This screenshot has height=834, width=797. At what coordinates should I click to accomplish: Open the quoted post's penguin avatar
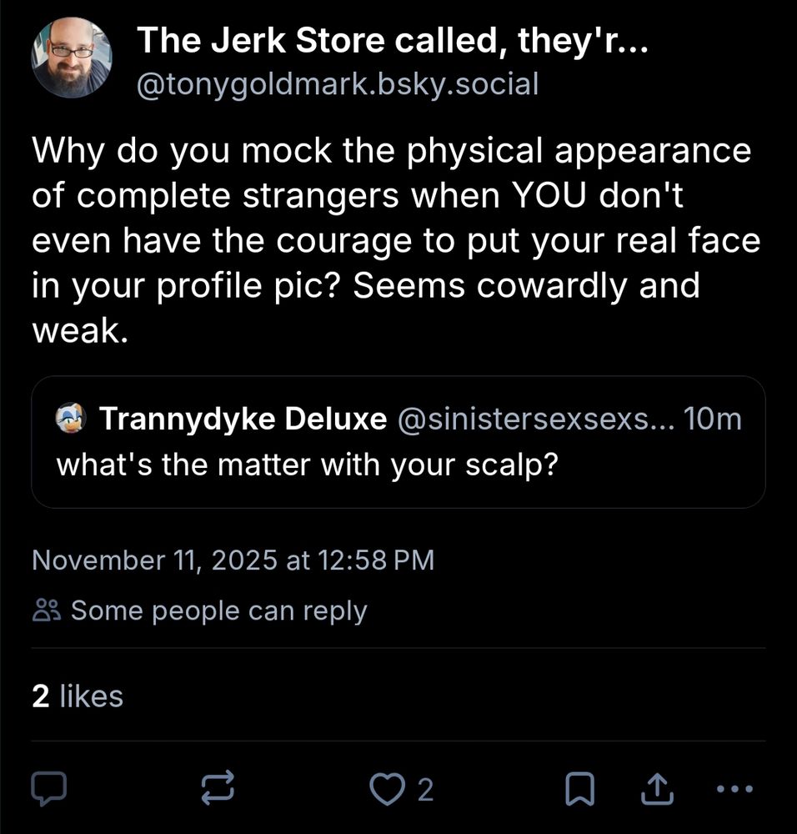(x=72, y=420)
